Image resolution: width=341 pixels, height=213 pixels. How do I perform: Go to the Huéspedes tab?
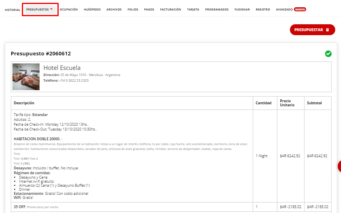pos(93,9)
